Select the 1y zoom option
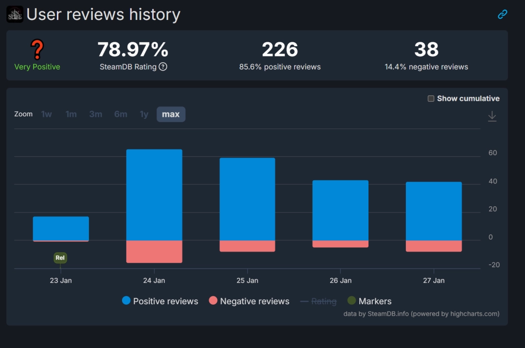 pyautogui.click(x=144, y=114)
